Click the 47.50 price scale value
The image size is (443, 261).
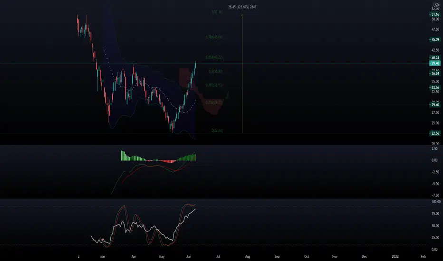pyautogui.click(x=435, y=29)
